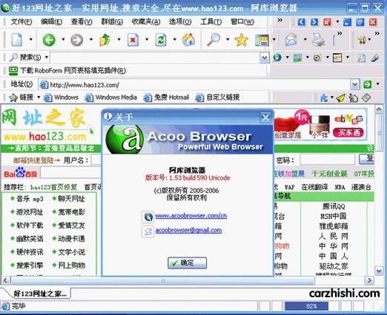Image resolution: width=387 pixels, height=315 pixels.
Task: Open Favorites with the yellow star icon
Action: coord(241,40)
